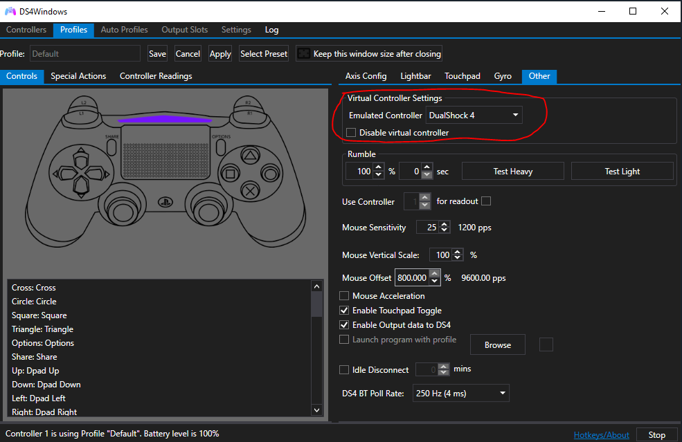Uncheck Enable Touchpad Toggle
Viewport: 682px width, 442px height.
(345, 311)
